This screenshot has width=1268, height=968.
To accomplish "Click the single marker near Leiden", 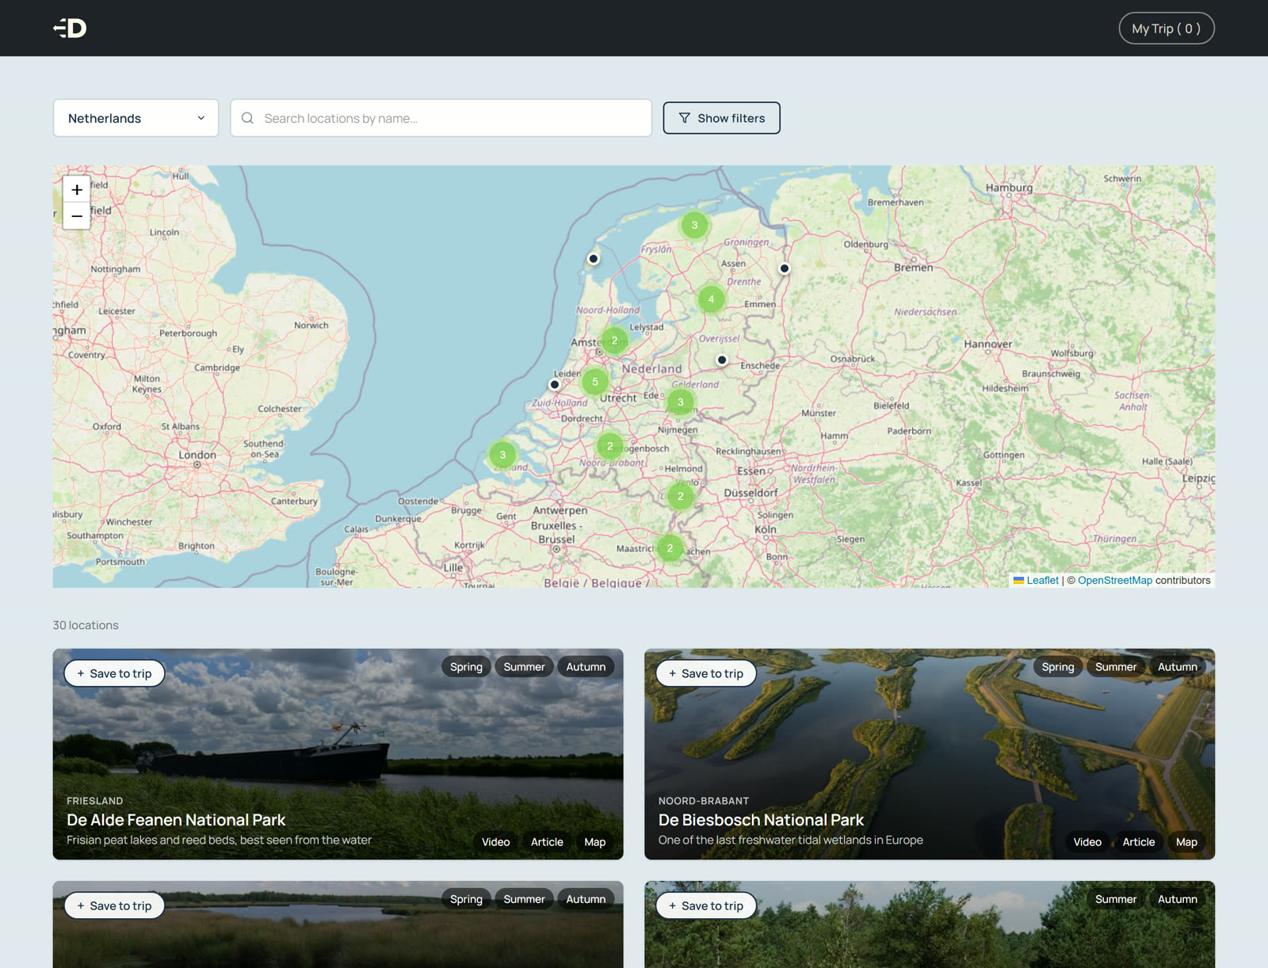I will click(555, 385).
